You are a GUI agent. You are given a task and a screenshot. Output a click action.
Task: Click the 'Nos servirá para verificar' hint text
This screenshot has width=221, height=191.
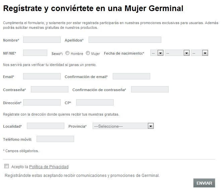tap(50, 65)
